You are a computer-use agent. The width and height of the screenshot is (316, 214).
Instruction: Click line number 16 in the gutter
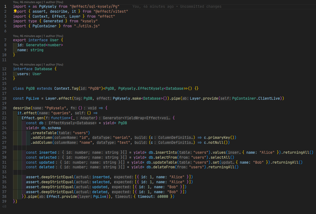[x=4, y=88]
